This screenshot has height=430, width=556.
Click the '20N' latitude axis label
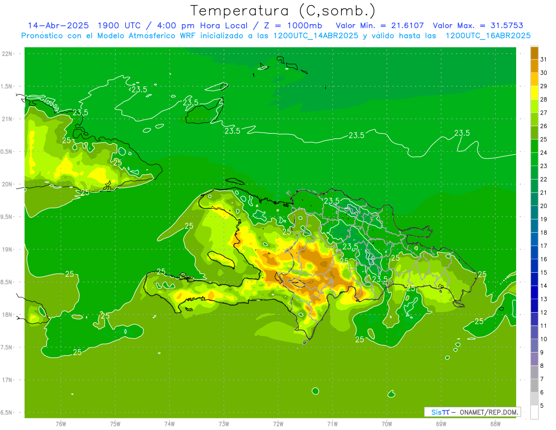(7, 184)
